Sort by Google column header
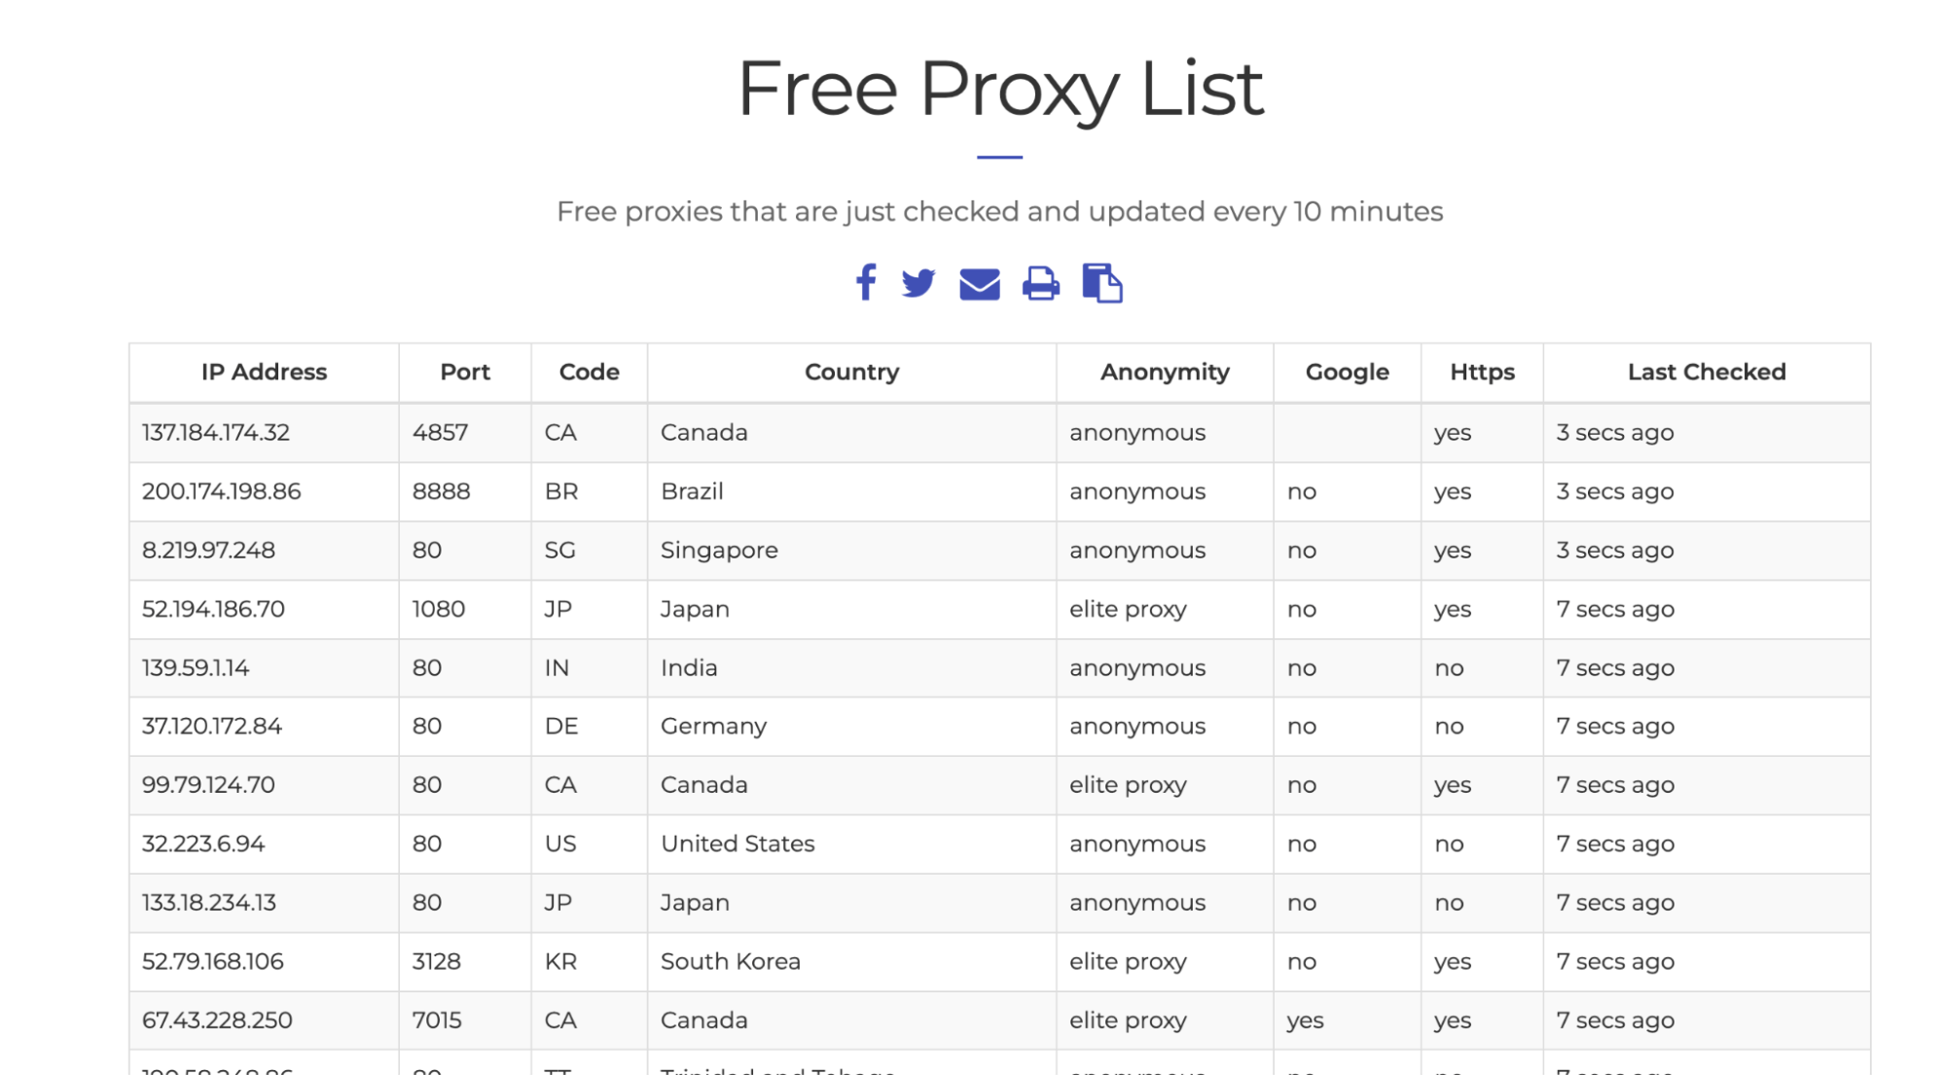Viewport: 1945px width, 1075px height. coord(1347,372)
